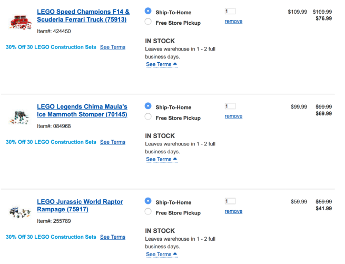Click the quantity field for Ice Mammoth Stomper
The height and width of the screenshot is (264, 345).
pos(230,106)
